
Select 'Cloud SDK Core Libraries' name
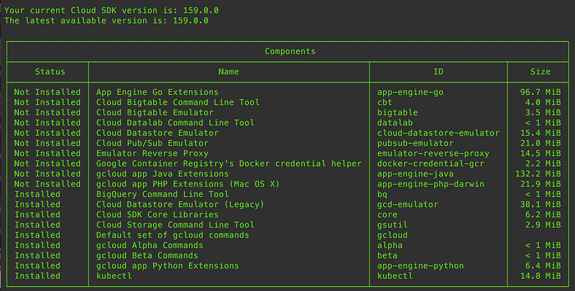click(157, 215)
